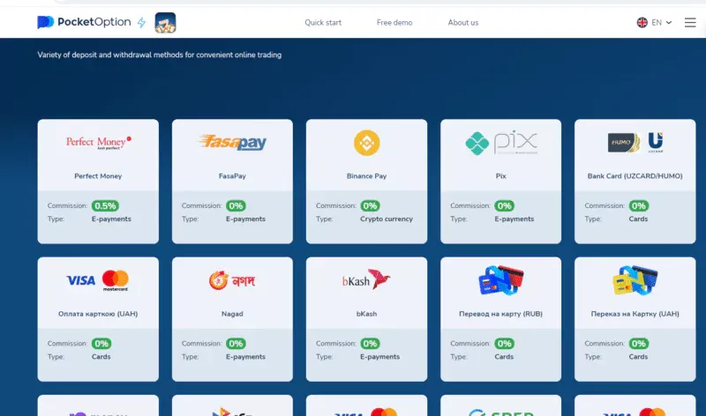Screen dimensions: 706x416
Task: Click the UK flag language icon
Action: 642,23
